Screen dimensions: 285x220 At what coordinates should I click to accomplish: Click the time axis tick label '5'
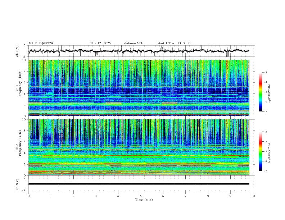point(141,196)
